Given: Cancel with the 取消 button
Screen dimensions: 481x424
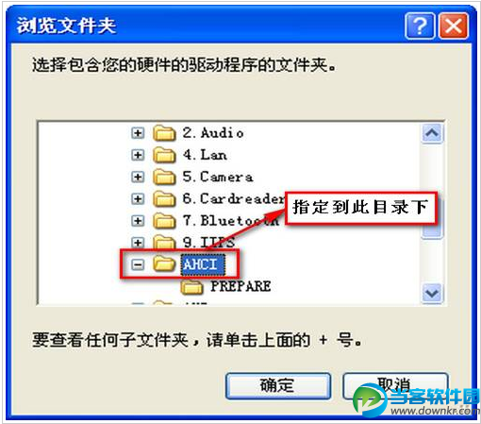Looking at the screenshot, I should pos(395,386).
